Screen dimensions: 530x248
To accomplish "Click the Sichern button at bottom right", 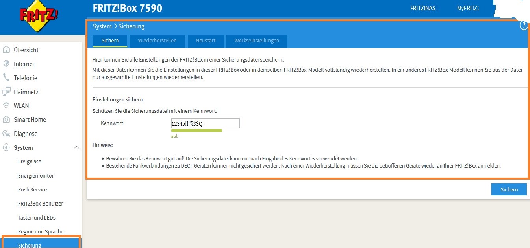I will pos(509,189).
